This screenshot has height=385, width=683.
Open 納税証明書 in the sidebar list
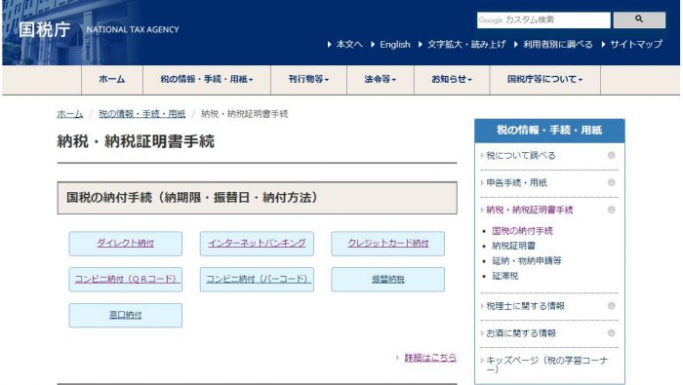click(513, 246)
